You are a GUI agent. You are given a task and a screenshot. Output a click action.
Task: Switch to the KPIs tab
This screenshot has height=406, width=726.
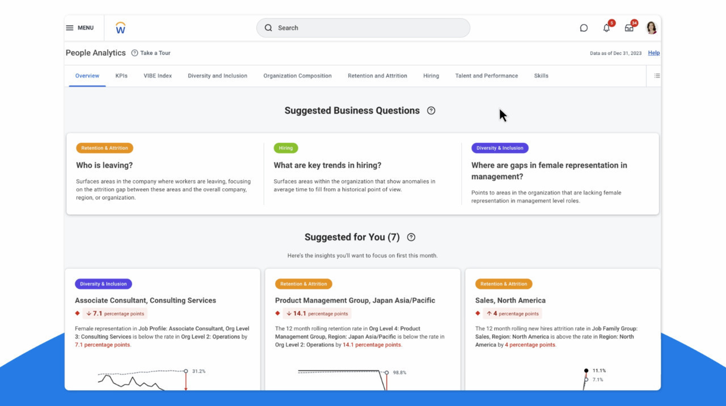tap(121, 75)
